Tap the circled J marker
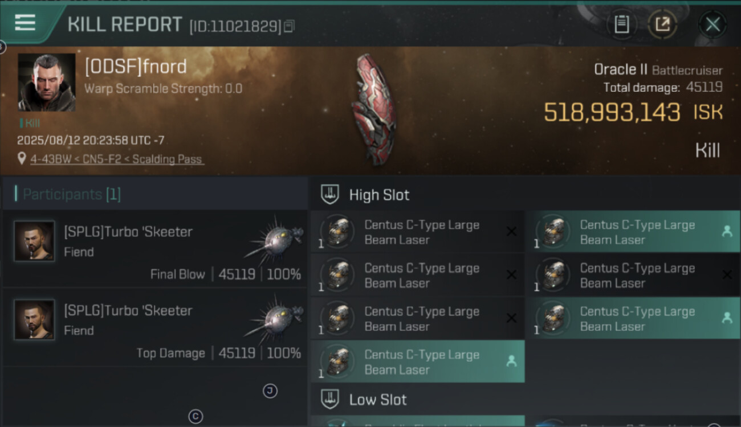The height and width of the screenshot is (427, 741). [x=270, y=391]
